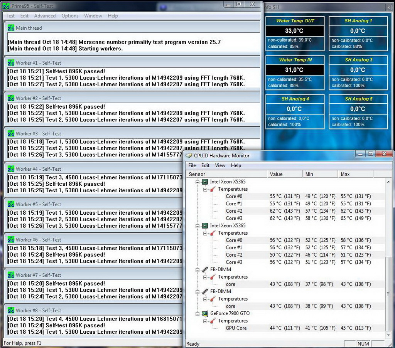The height and width of the screenshot is (348, 395).
Task: Click the CPUID Hardware Monitor title bar icon
Action: (x=189, y=156)
